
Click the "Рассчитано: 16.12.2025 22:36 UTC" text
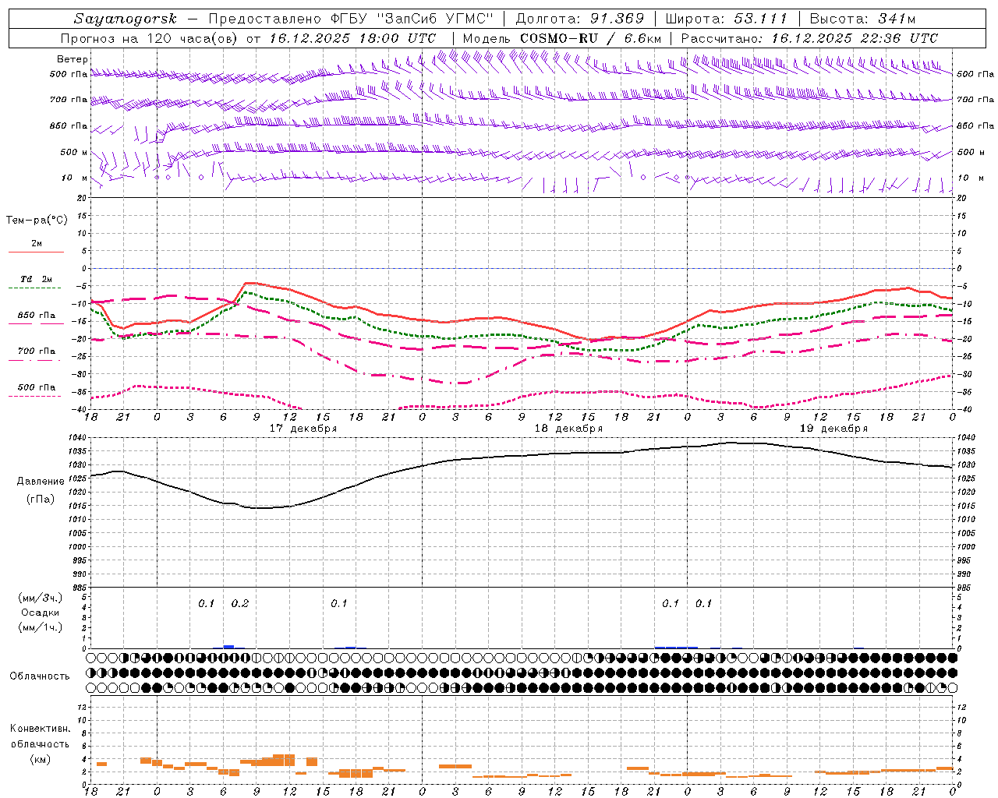tap(809, 38)
